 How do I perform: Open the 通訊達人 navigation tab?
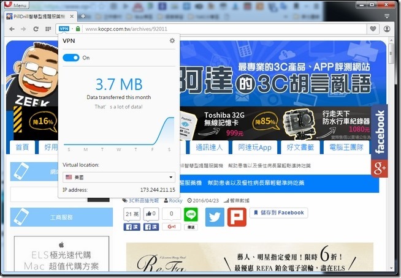[x=209, y=147]
